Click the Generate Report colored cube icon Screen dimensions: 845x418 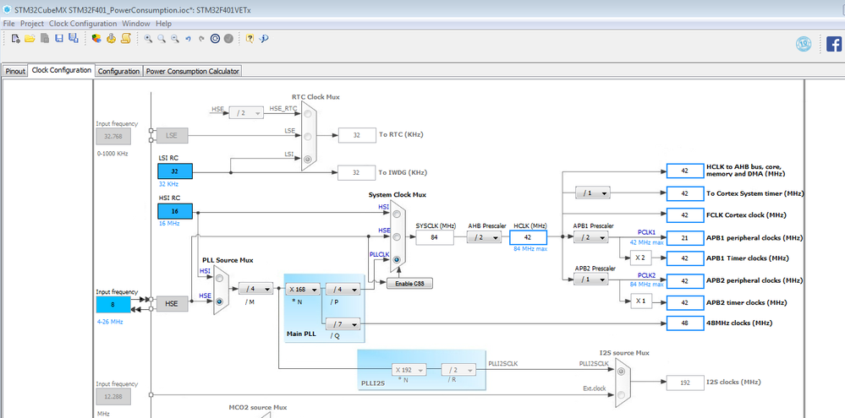(x=96, y=39)
